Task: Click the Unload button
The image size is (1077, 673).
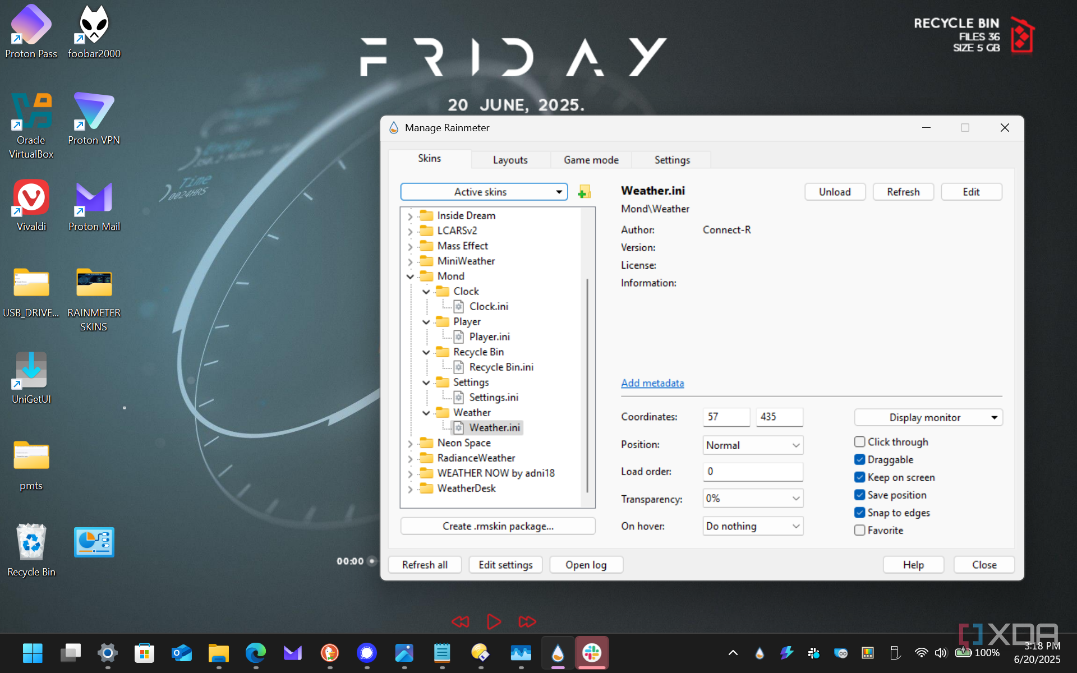Action: (834, 192)
